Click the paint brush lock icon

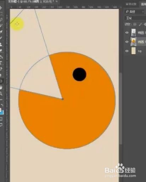[140, 24]
